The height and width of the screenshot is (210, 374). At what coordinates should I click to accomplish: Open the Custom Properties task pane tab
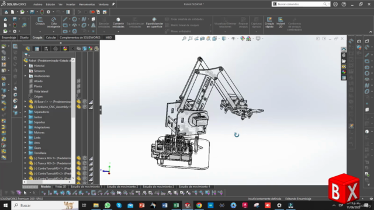click(344, 78)
